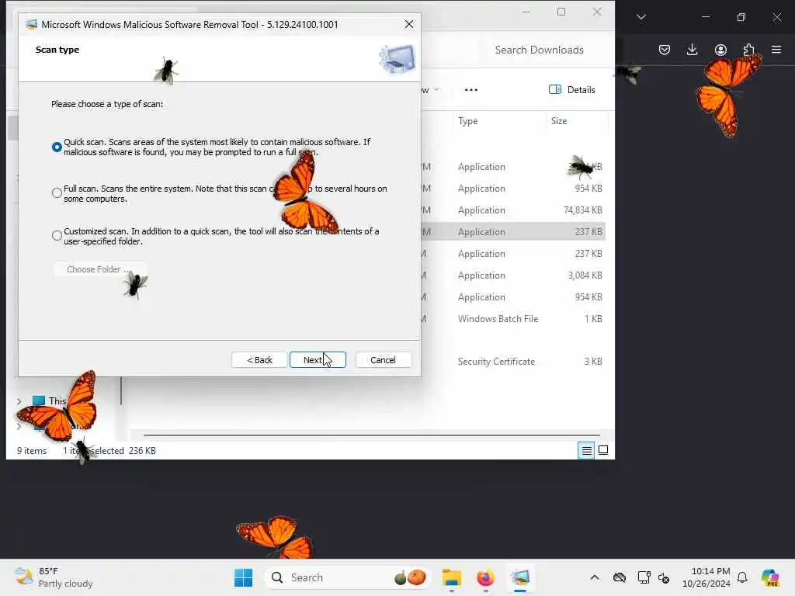Image resolution: width=795 pixels, height=596 pixels.
Task: Open the Firefox downloads icon
Action: click(x=692, y=50)
